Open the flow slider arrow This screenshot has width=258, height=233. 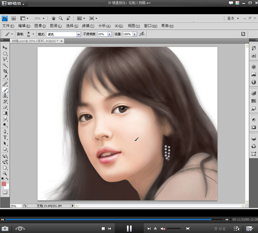click(x=135, y=34)
